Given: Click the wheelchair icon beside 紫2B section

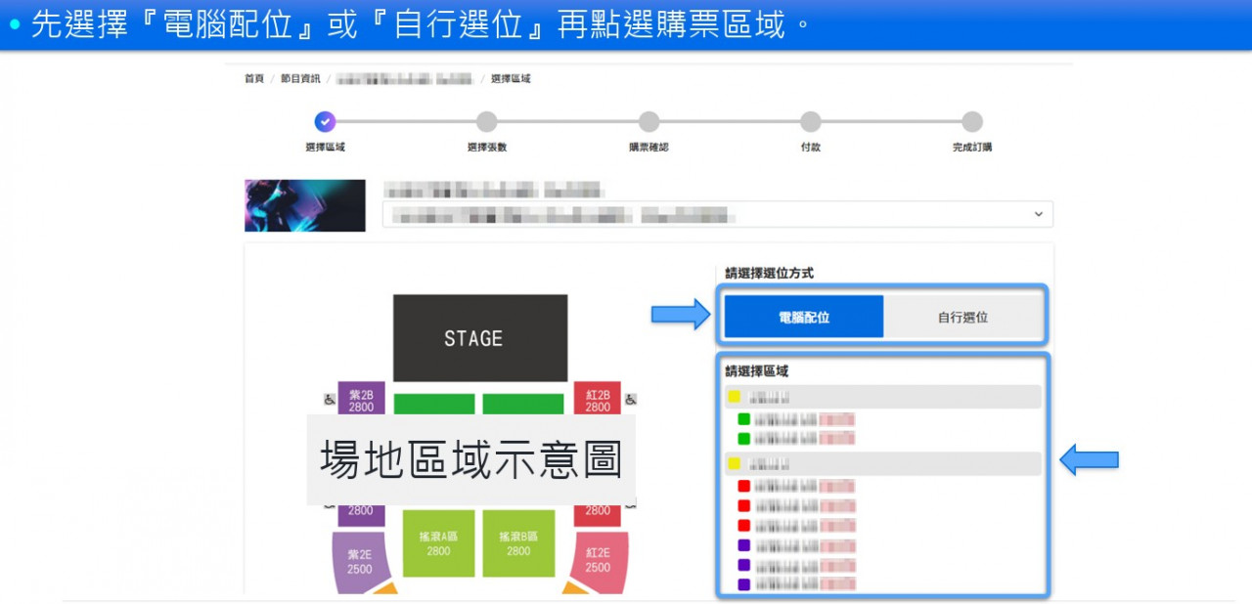Looking at the screenshot, I should pyautogui.click(x=331, y=399).
